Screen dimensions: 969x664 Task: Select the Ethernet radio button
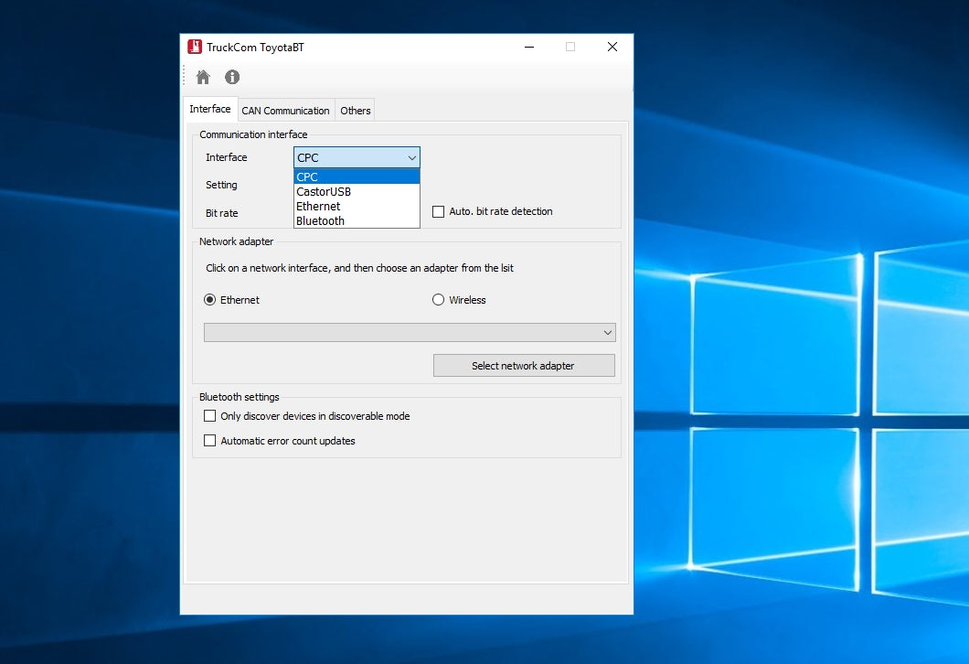tap(210, 300)
